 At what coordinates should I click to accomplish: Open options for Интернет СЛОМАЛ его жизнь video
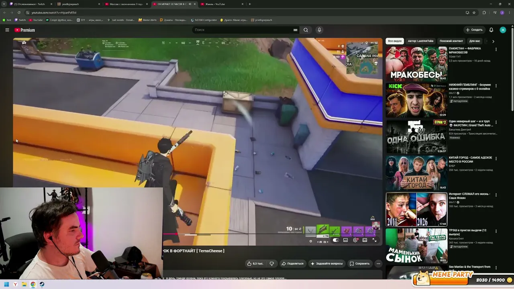point(496,195)
